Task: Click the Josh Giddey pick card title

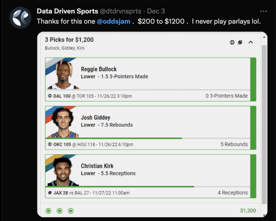Action: [96, 118]
